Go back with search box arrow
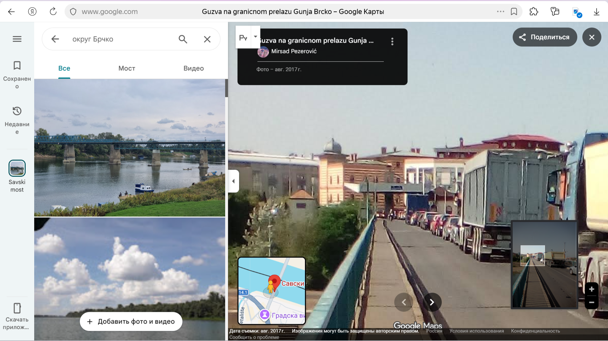Screen dimensions: 608x341 pyautogui.click(x=55, y=39)
